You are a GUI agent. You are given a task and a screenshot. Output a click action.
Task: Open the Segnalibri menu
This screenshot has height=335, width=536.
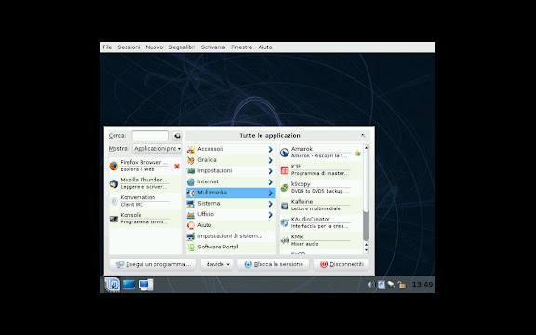[181, 47]
